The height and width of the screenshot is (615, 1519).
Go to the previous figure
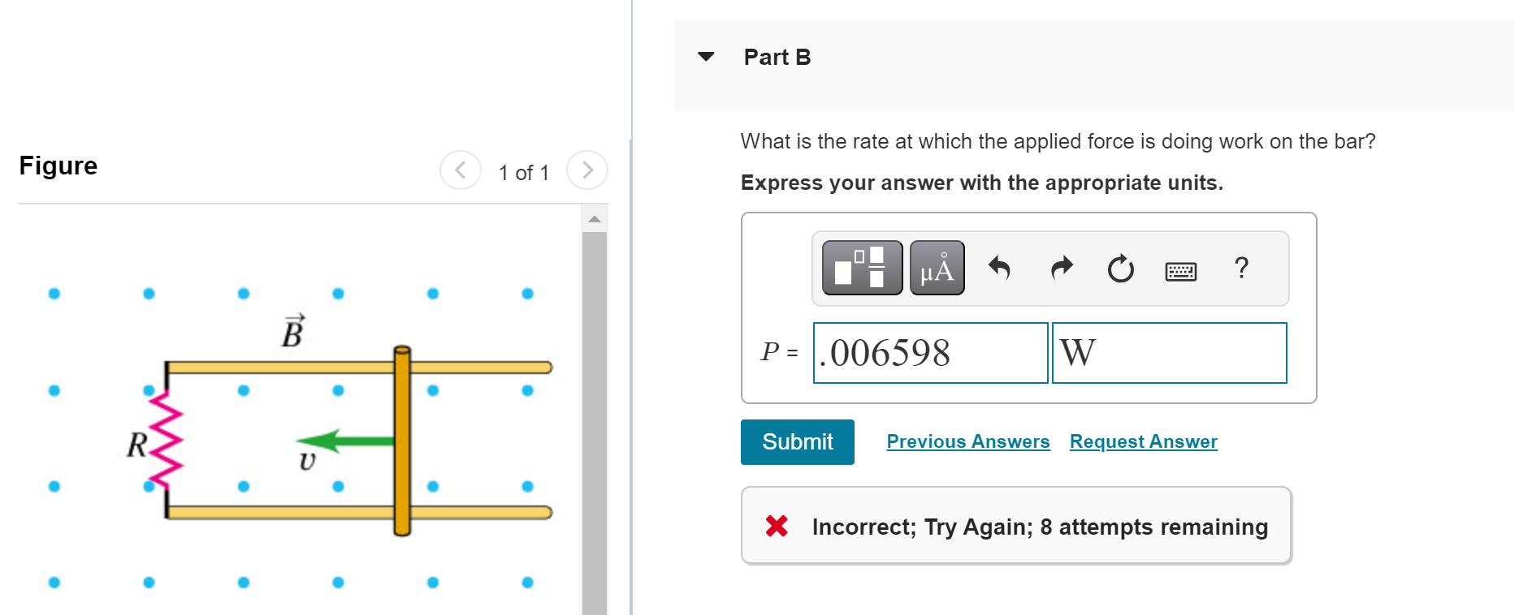point(460,170)
